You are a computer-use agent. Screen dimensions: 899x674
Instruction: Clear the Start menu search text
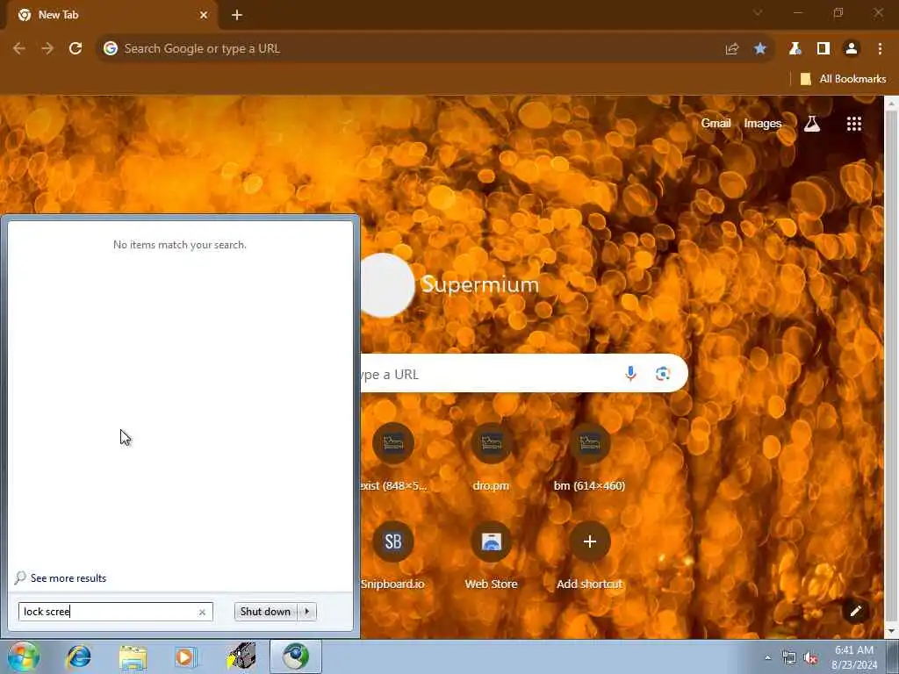point(202,612)
